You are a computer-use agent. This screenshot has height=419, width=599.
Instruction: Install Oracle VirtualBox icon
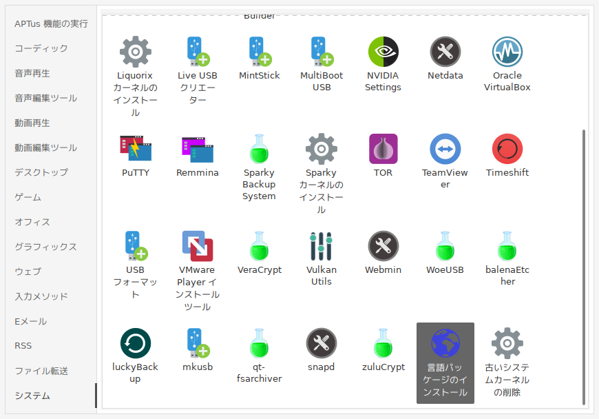tap(507, 52)
